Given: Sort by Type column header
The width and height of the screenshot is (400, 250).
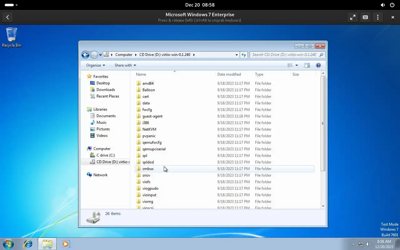Looking at the screenshot, I should tap(272, 74).
